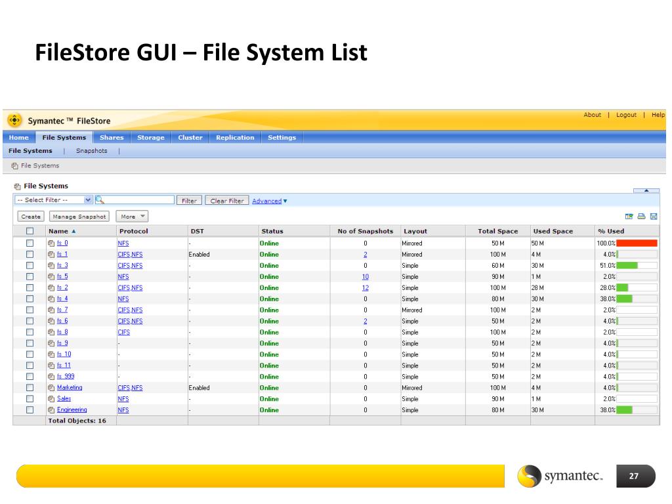Screen dimensions: 672x504
Task: Click the file system icon for fs_8
Action: point(51,333)
